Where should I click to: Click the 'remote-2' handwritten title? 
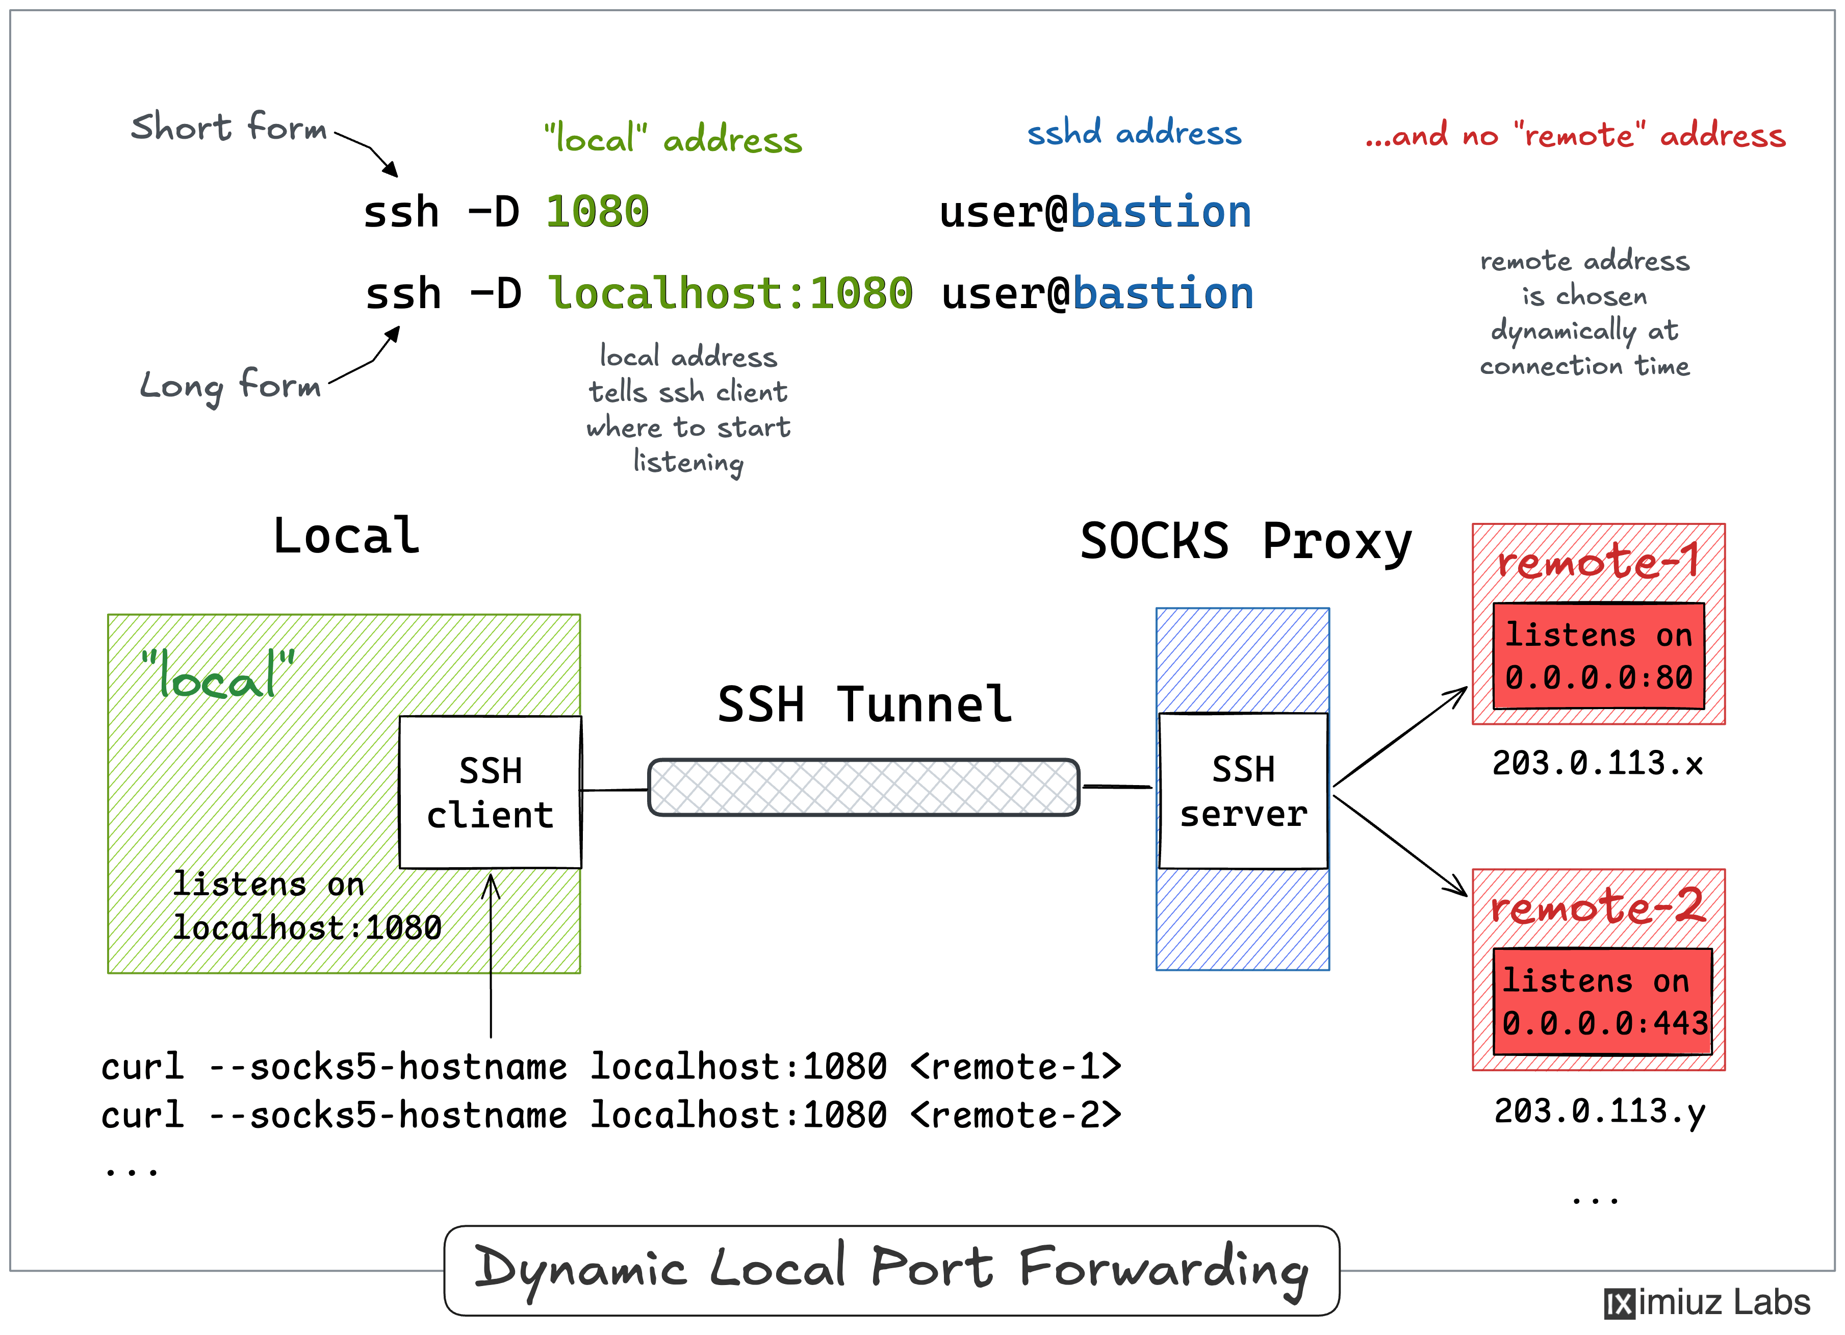[1598, 905]
